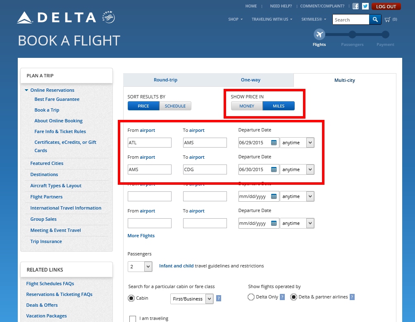This screenshot has width=415, height=322.
Task: Open the Passengers count dropdown
Action: pyautogui.click(x=140, y=266)
